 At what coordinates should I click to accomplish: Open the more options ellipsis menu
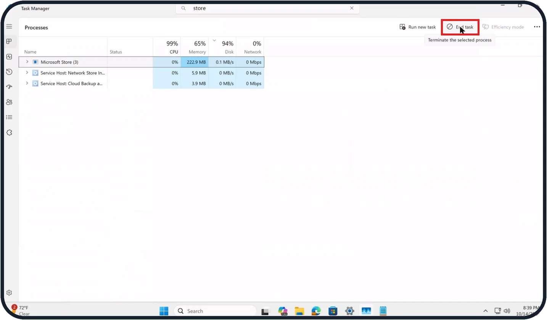tap(537, 27)
